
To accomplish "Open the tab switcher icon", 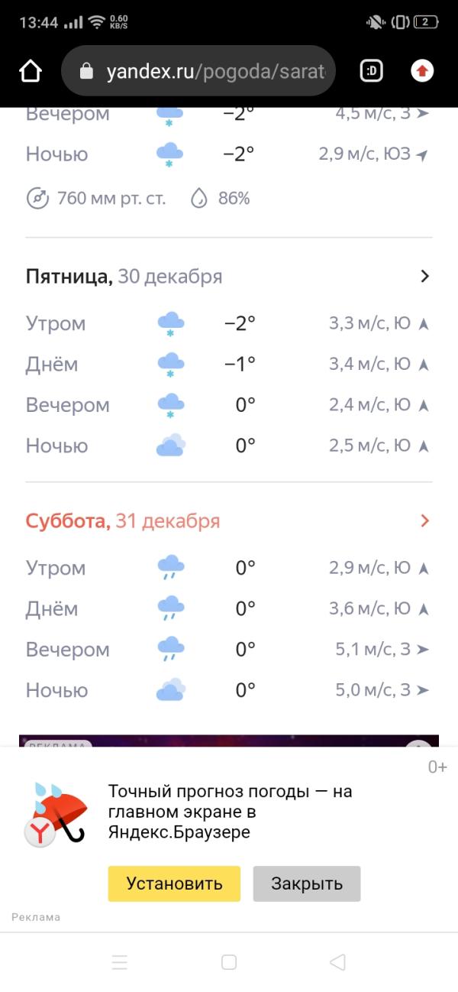I will point(371,71).
